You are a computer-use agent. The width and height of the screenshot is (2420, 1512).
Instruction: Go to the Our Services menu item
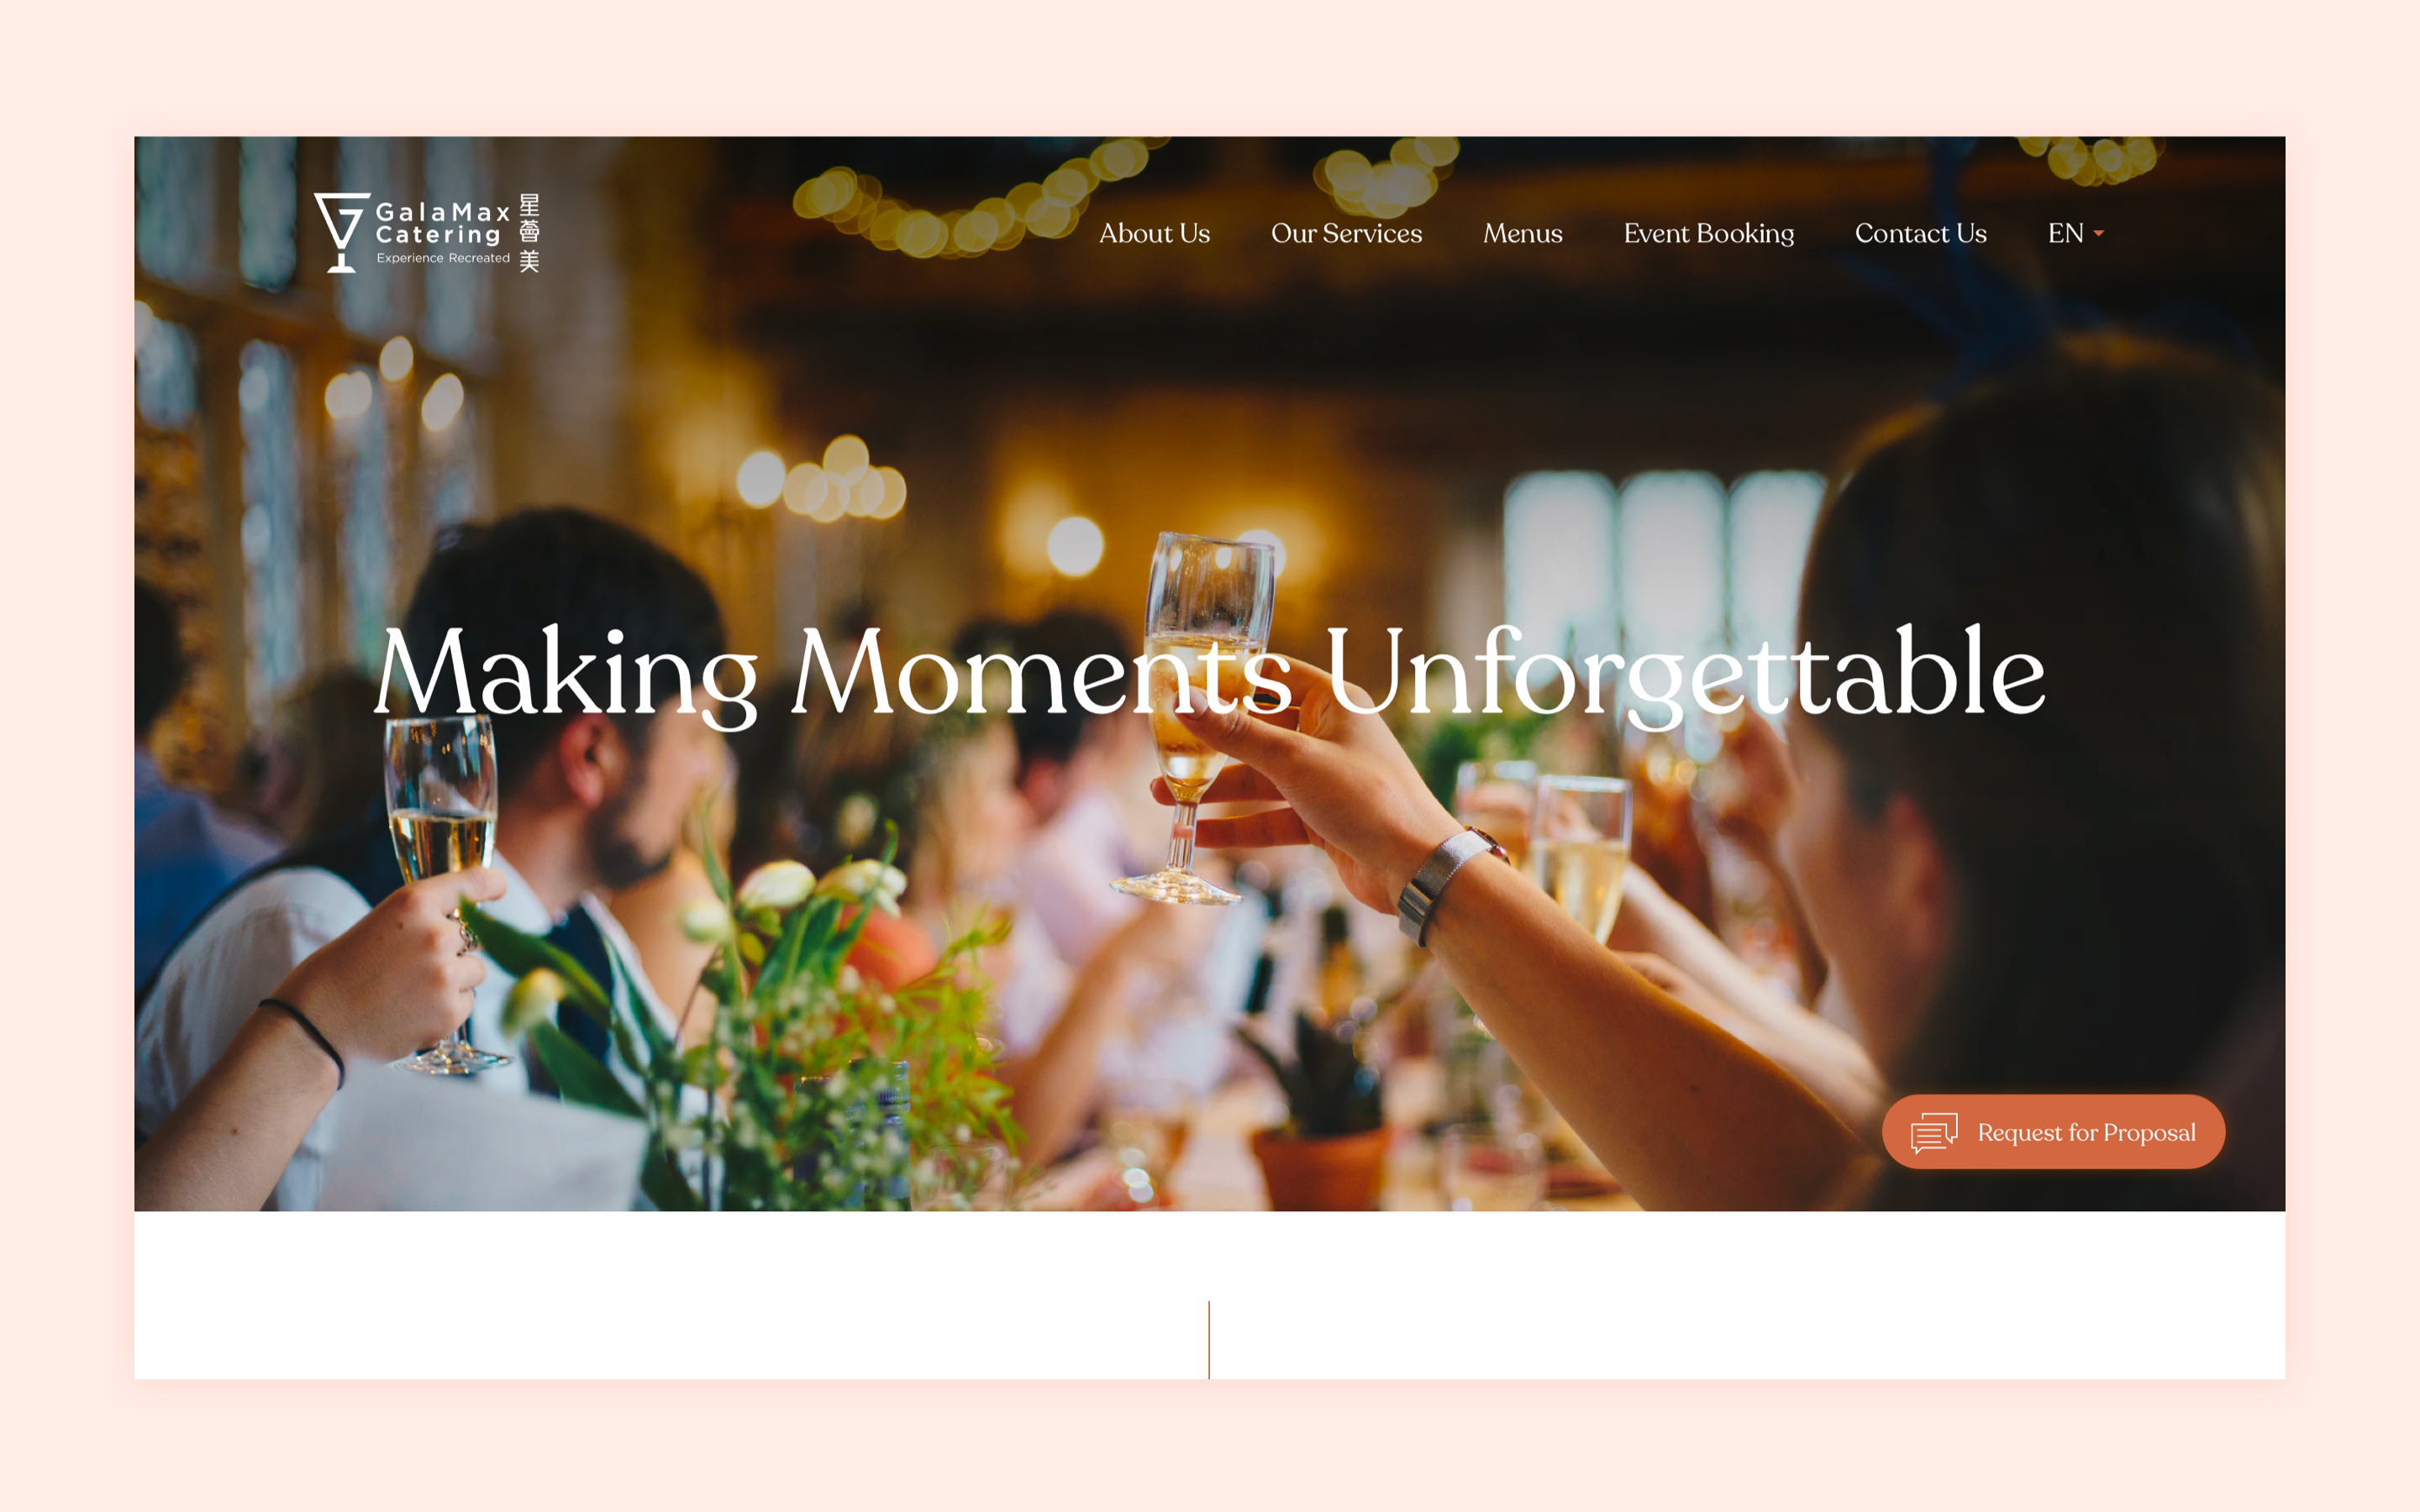pyautogui.click(x=1346, y=233)
